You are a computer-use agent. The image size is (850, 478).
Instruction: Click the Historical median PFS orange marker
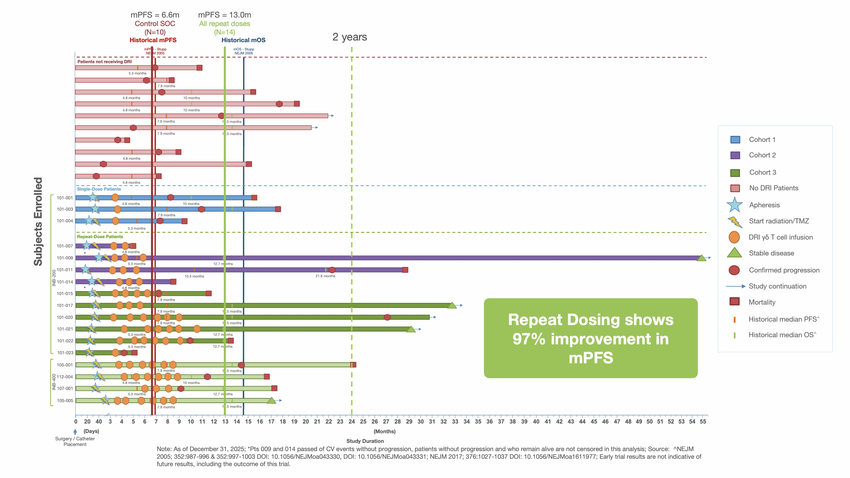734,319
